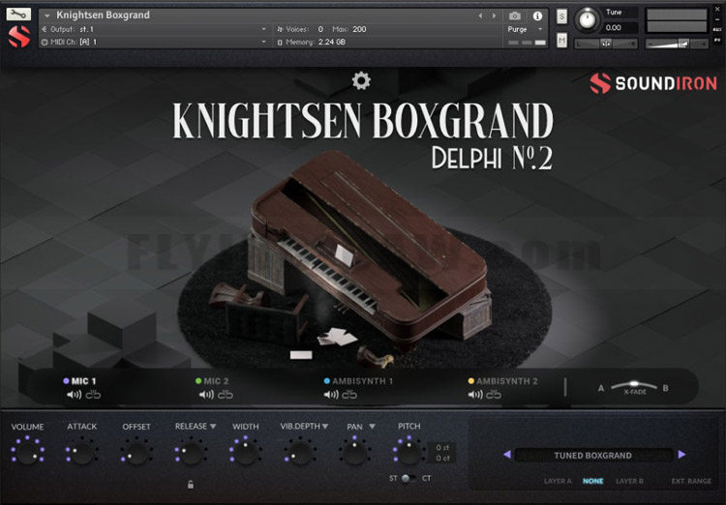Click the Voices note icon
Viewport: 726px width, 505px height.
[280, 29]
